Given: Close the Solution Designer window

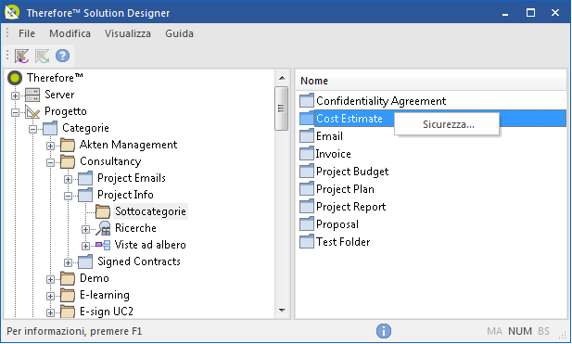Looking at the screenshot, I should pyautogui.click(x=555, y=13).
